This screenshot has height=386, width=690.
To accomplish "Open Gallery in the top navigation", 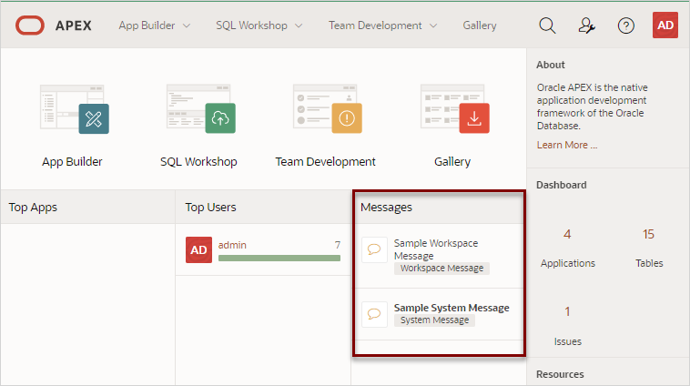I will coord(480,25).
